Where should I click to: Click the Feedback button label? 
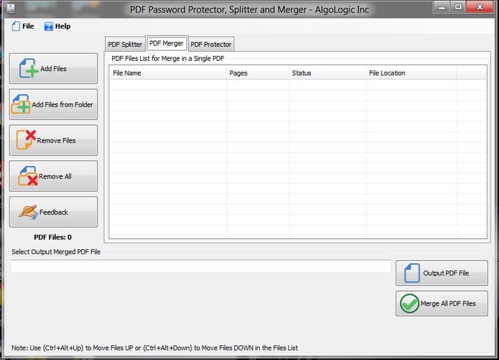54,212
